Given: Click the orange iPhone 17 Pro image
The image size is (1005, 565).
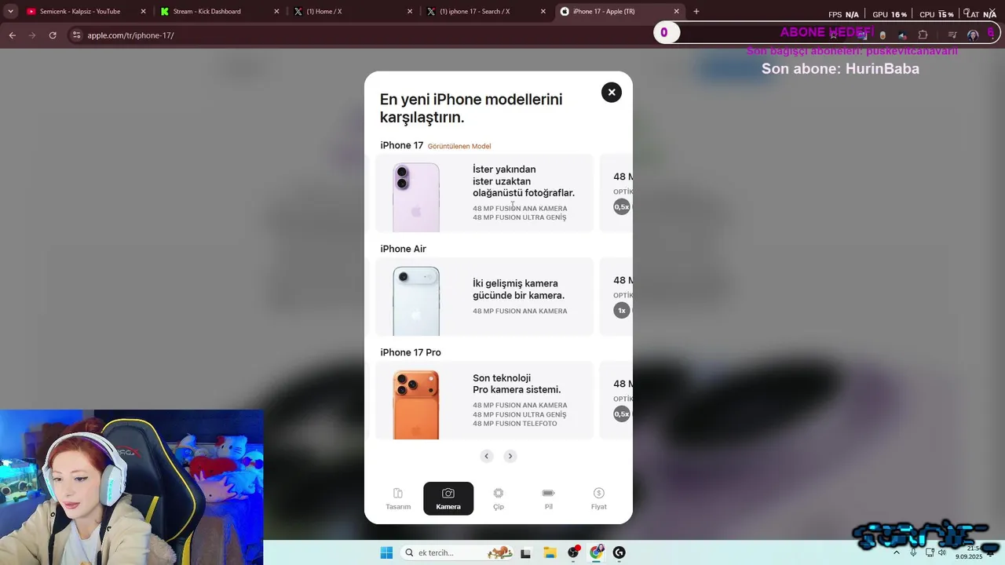Looking at the screenshot, I should (x=416, y=404).
